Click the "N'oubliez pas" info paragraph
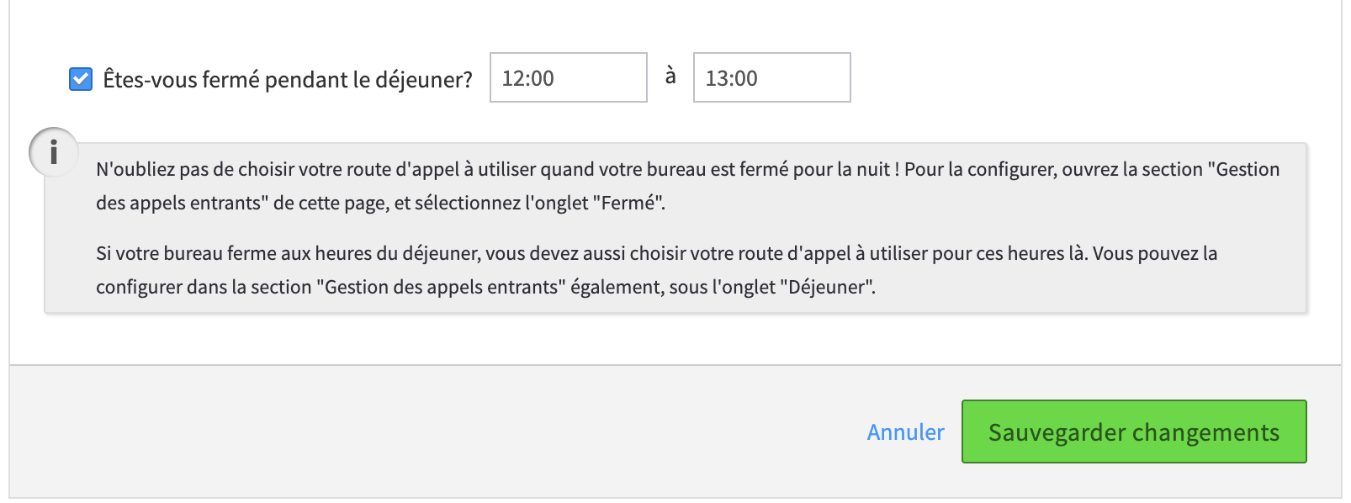The height and width of the screenshot is (503, 1351). (687, 186)
